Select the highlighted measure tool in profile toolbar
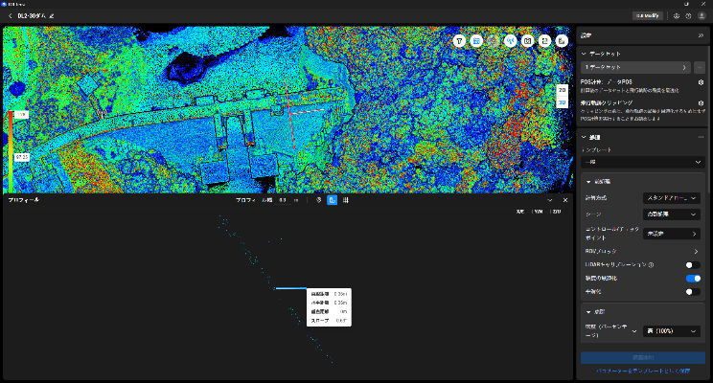This screenshot has width=713, height=383. 333,200
